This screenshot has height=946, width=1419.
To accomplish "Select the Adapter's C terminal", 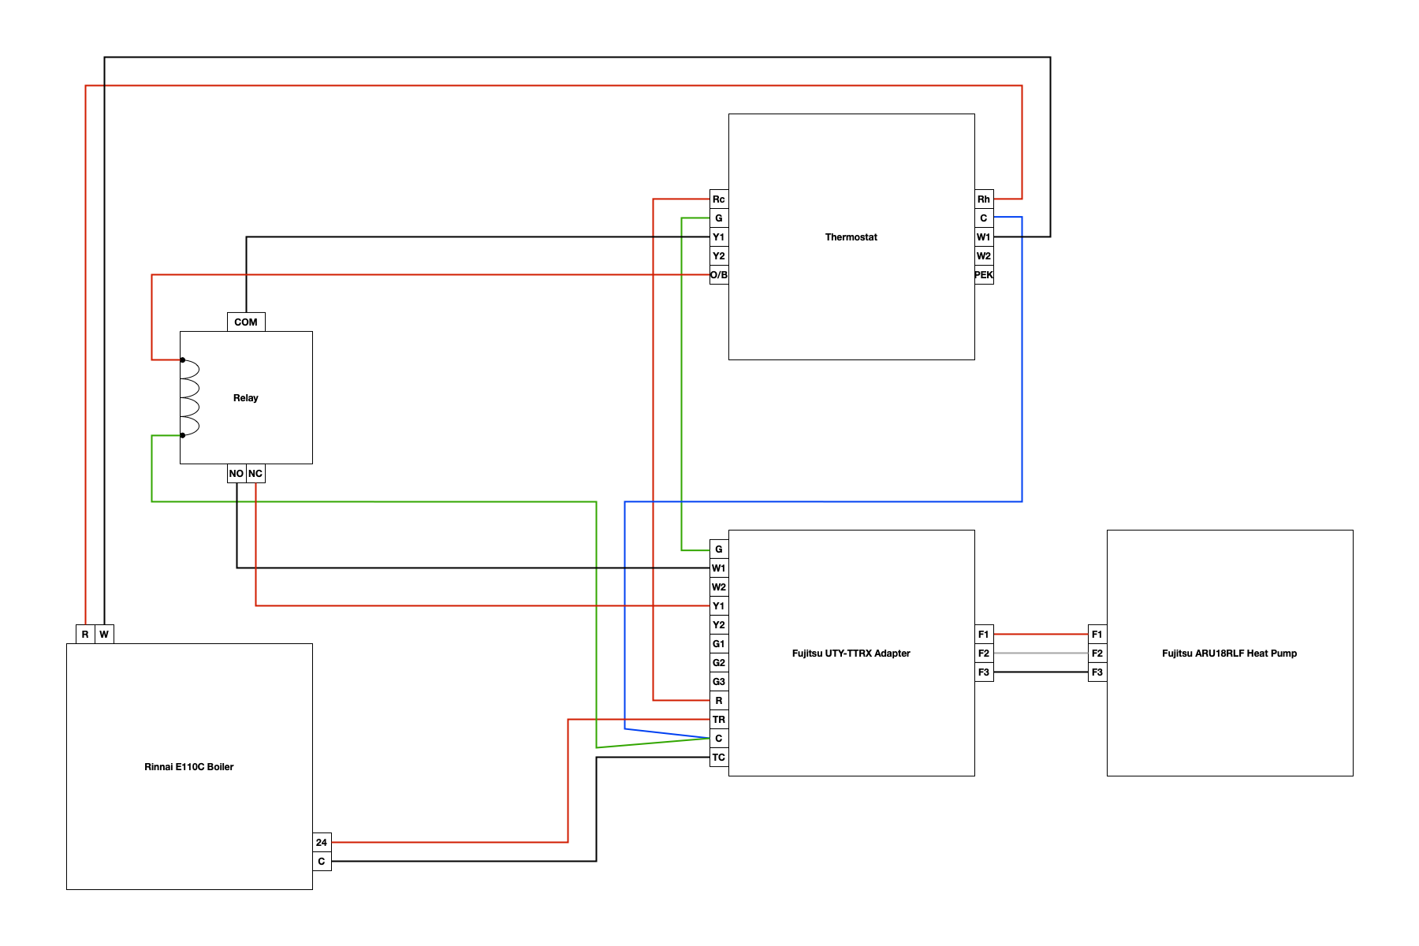I will [x=719, y=739].
